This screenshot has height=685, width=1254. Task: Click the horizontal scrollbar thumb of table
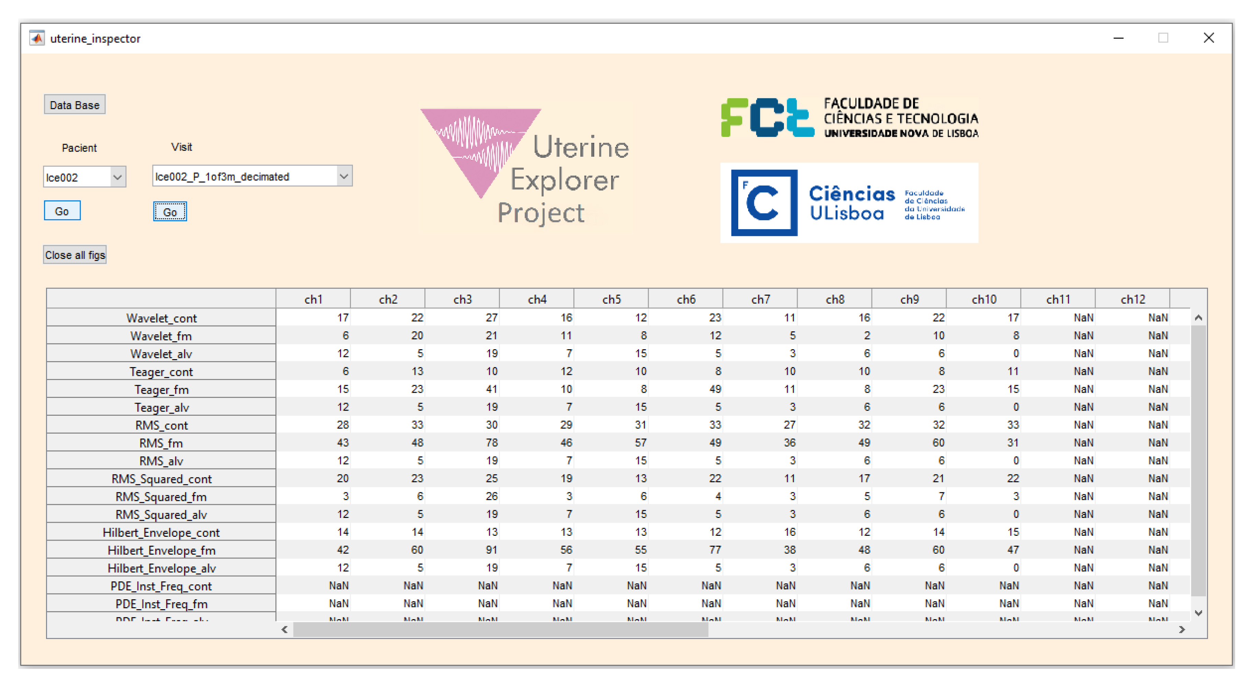click(x=500, y=629)
